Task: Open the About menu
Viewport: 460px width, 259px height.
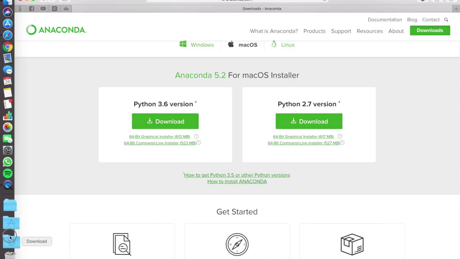Action: click(x=396, y=31)
